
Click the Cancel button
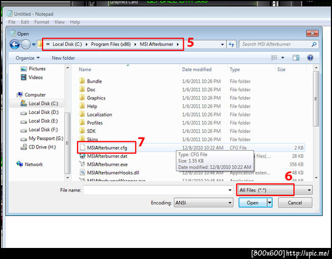(295, 203)
